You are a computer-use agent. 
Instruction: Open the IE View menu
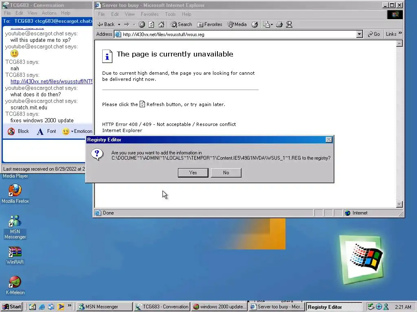tap(130, 14)
